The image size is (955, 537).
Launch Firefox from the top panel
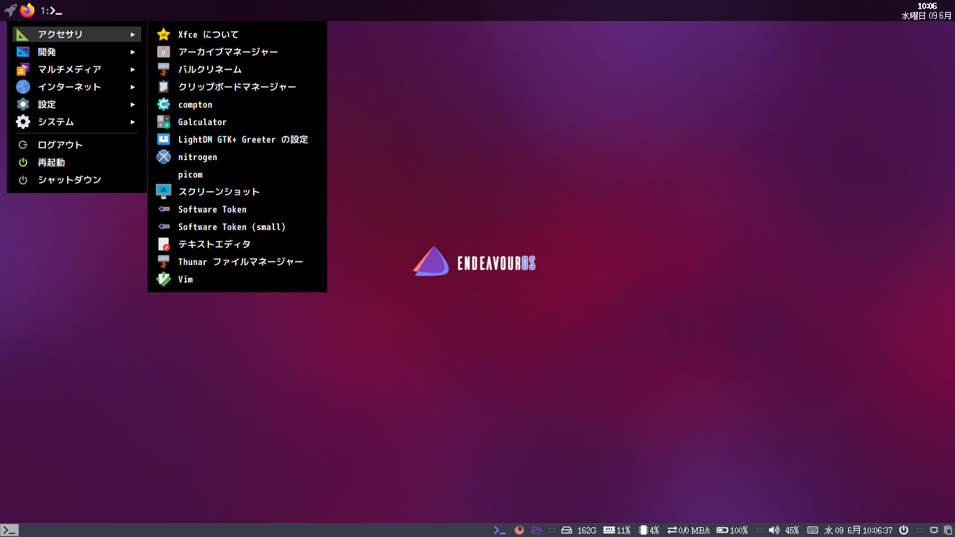[x=27, y=10]
